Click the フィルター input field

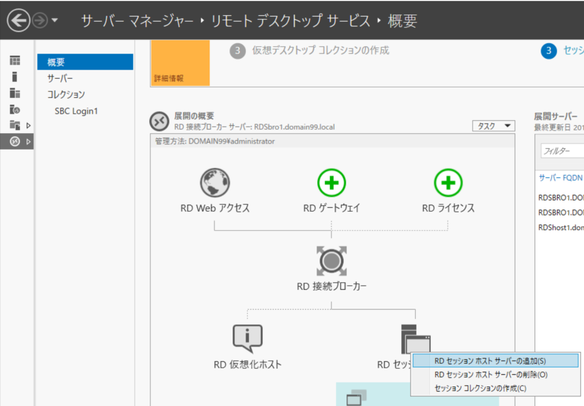562,151
